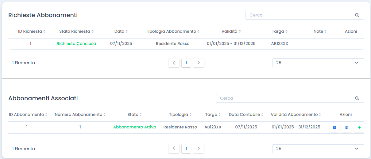Image resolution: width=371 pixels, height=159 pixels.
Task: Select page 1 in Richieste Abbonamenti pagination
Action: click(x=186, y=63)
